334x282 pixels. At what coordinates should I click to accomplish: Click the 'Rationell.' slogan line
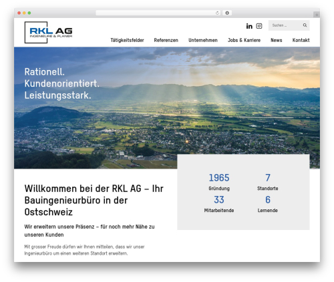[x=45, y=72]
